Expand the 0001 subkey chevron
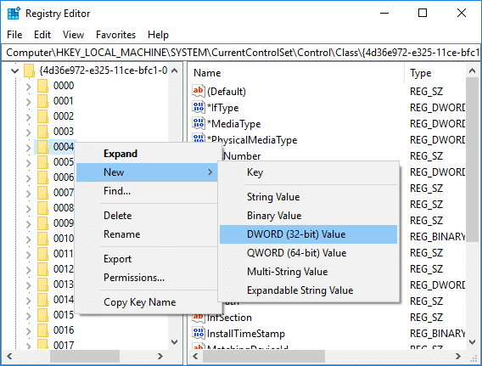The image size is (482, 366). (28, 102)
